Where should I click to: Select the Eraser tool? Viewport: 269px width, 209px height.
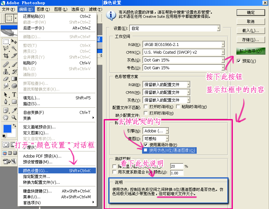(x=6, y=79)
